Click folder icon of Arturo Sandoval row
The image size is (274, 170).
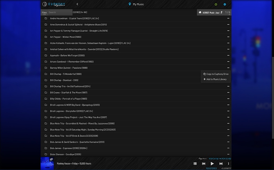pos(46,61)
